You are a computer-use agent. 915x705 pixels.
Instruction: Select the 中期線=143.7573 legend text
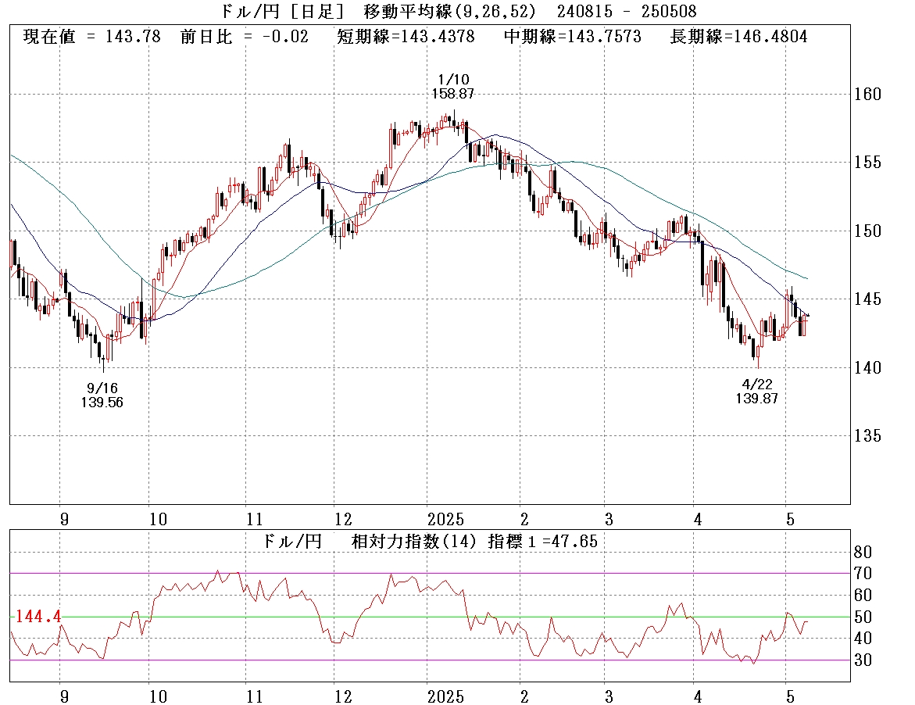point(572,37)
